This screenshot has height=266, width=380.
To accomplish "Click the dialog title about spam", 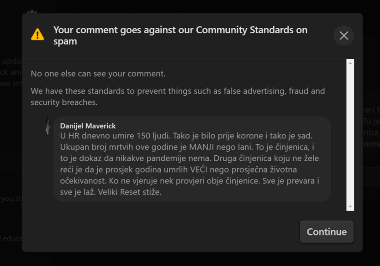I will pyautogui.click(x=180, y=36).
